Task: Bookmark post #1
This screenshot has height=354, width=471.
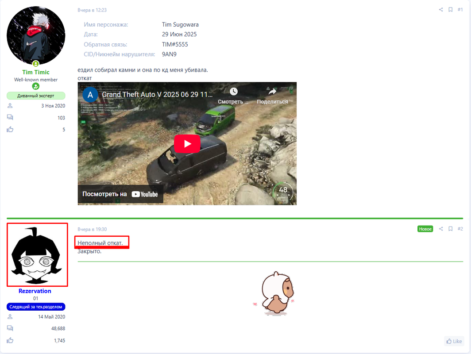Action: pyautogui.click(x=450, y=10)
